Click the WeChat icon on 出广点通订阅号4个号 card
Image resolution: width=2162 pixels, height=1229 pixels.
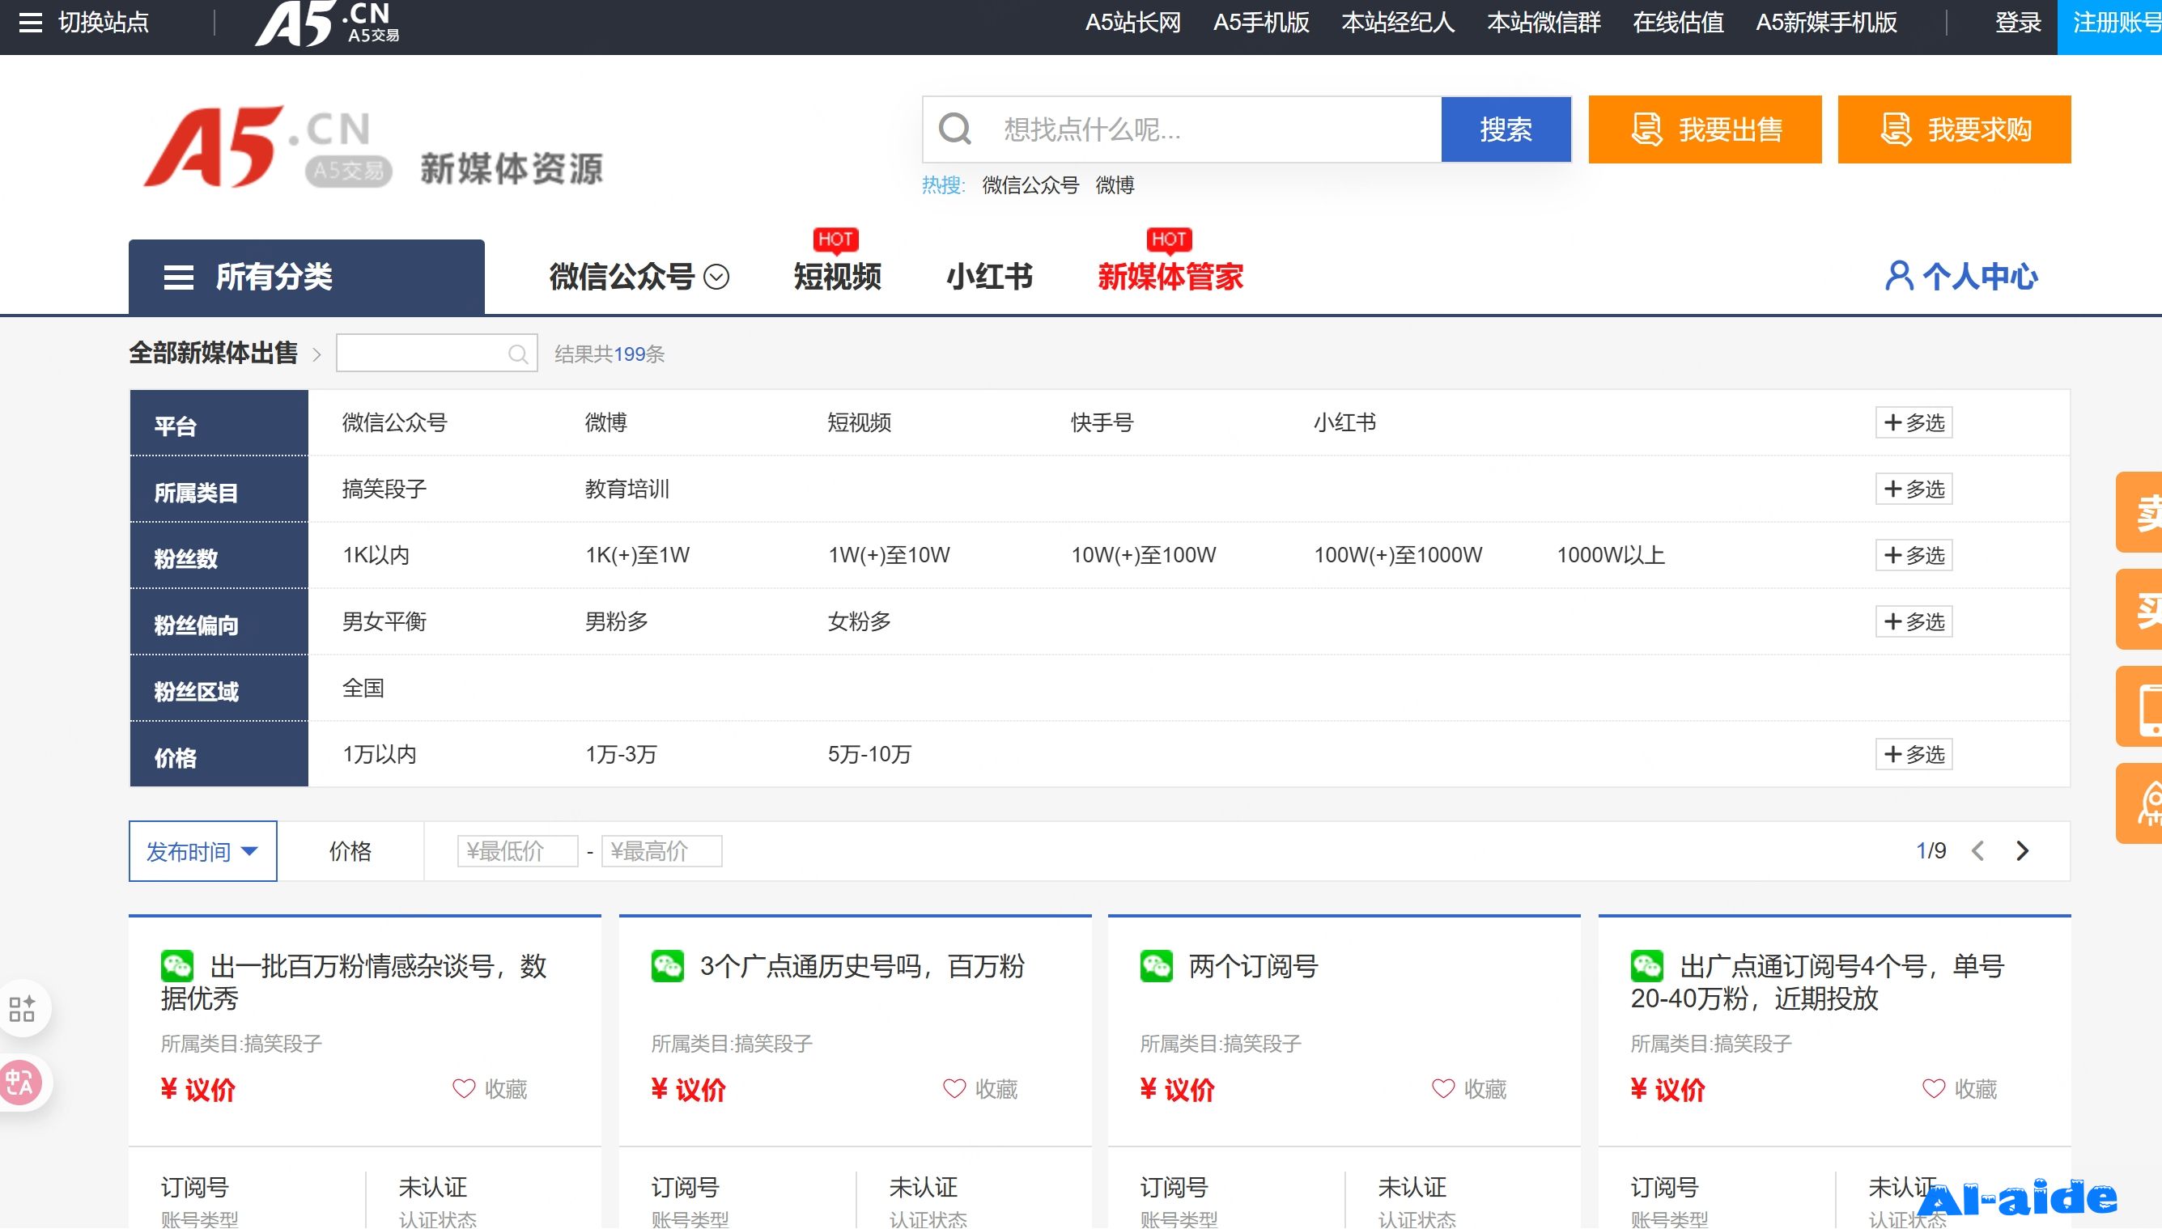point(1647,966)
